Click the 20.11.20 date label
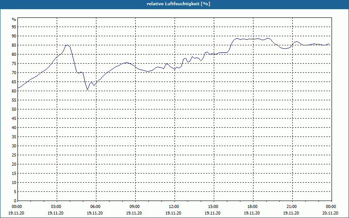The image size is (349, 218). pyautogui.click(x=330, y=213)
